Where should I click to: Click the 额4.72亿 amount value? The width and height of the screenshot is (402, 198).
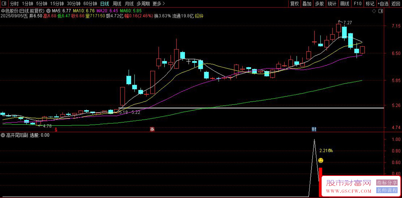115,16
